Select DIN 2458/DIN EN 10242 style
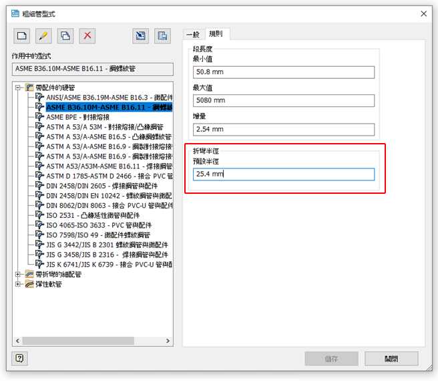This screenshot has height=381, width=438. point(109,196)
